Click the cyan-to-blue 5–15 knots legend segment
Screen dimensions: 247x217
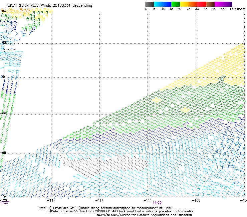click(163, 4)
